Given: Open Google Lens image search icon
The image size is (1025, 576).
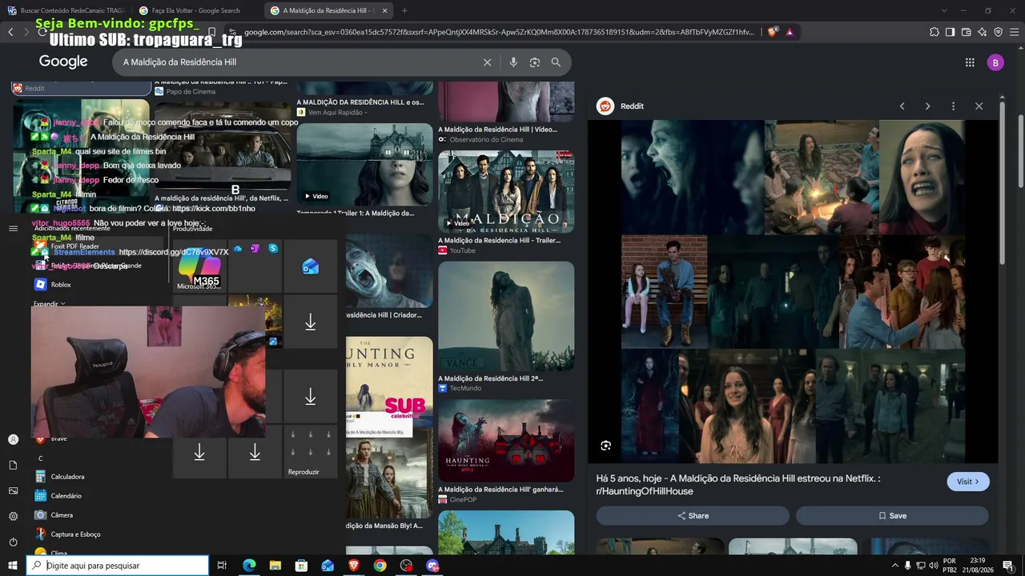Looking at the screenshot, I should pos(535,62).
